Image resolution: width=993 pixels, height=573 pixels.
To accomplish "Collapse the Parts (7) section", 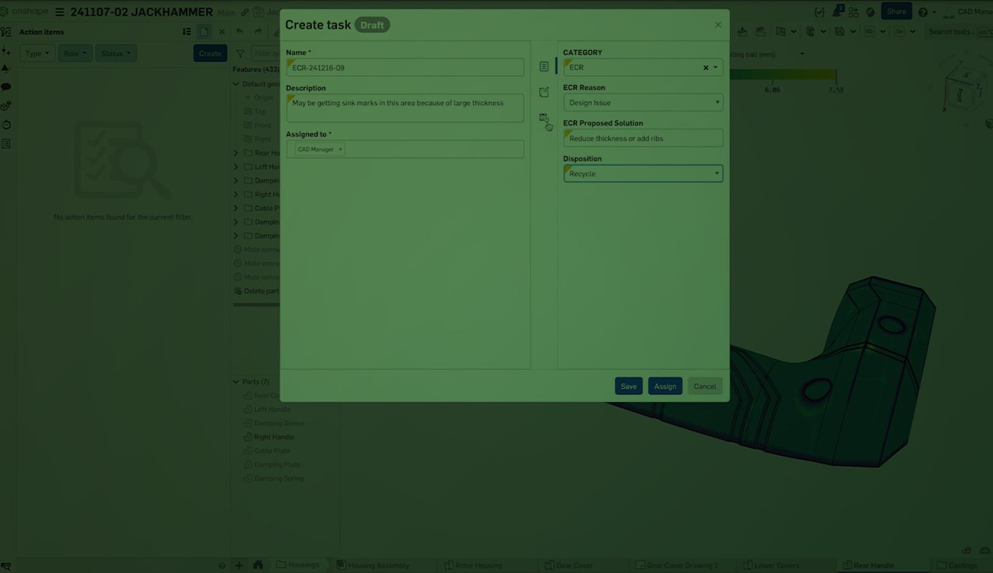I will 235,382.
